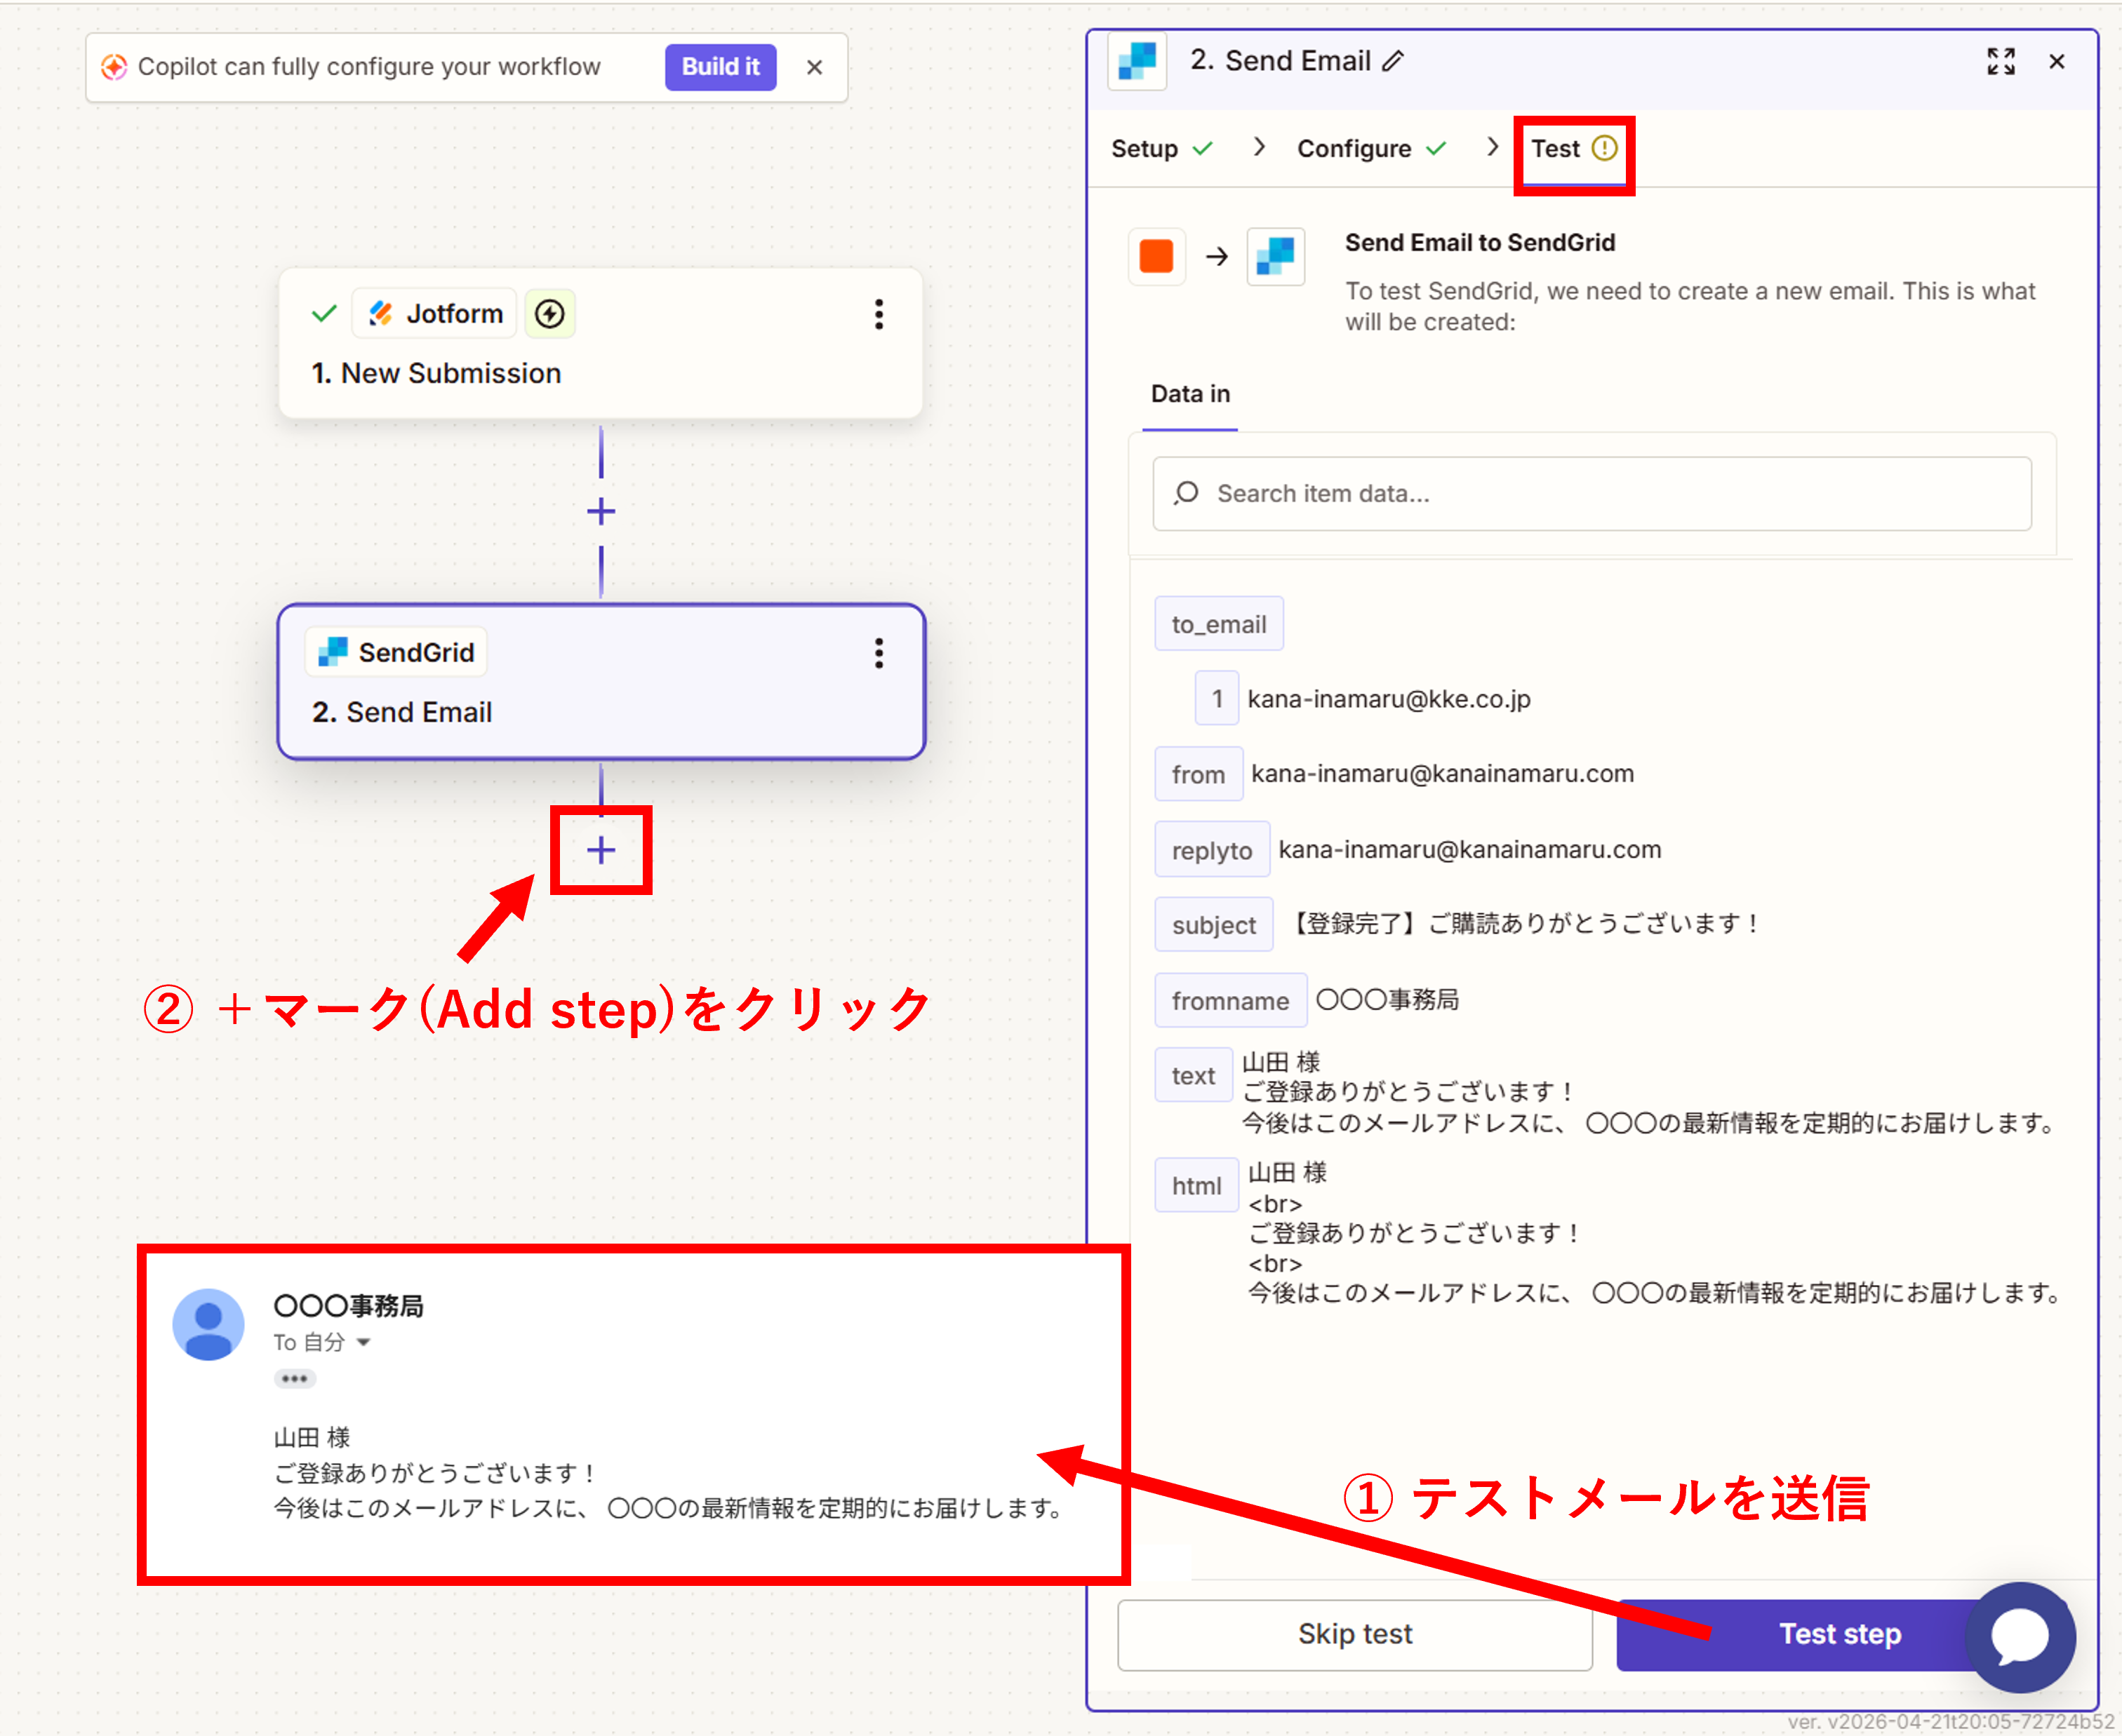
Task: Click the Add step plus below SendGrid
Action: (600, 850)
